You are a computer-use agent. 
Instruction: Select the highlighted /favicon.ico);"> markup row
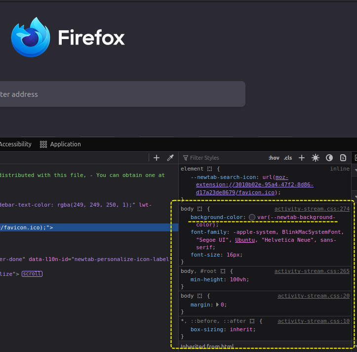(x=89, y=227)
